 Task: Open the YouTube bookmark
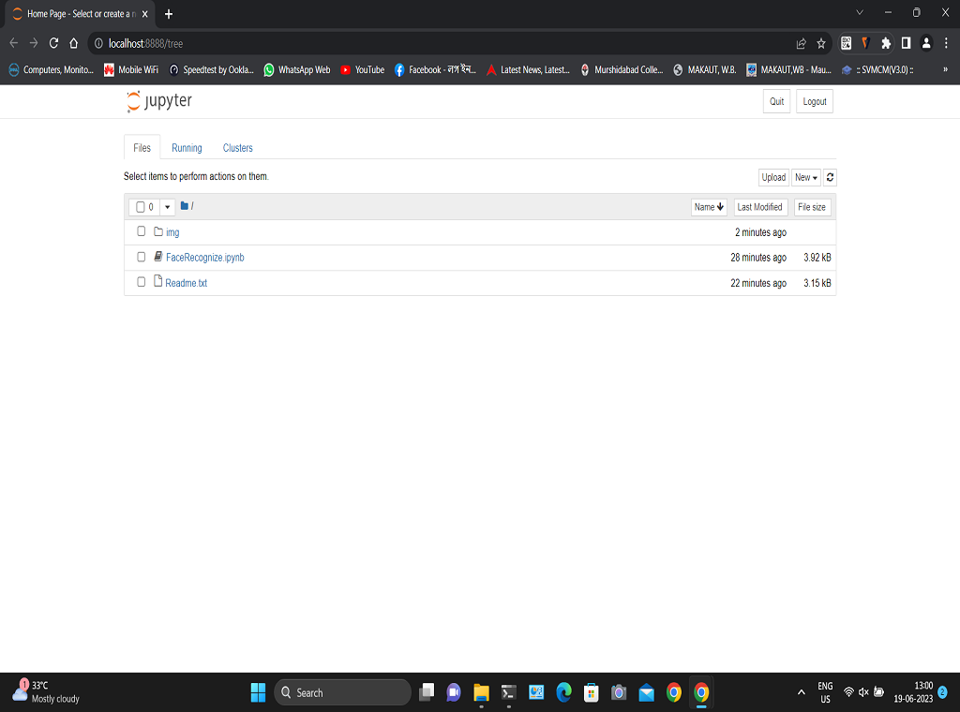click(x=363, y=69)
